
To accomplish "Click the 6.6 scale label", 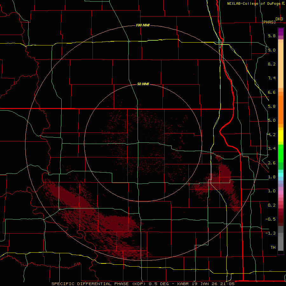I will point(272,92).
